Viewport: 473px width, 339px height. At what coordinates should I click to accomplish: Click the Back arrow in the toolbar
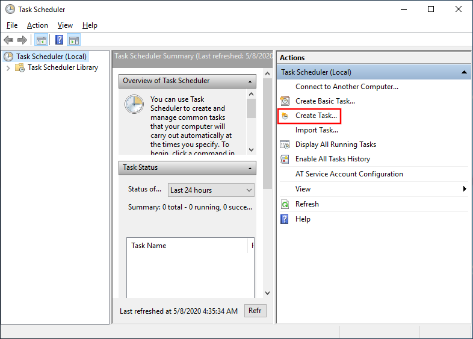(x=8, y=40)
